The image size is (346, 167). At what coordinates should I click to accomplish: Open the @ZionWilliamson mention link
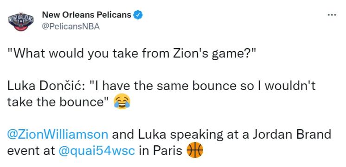[58, 135]
